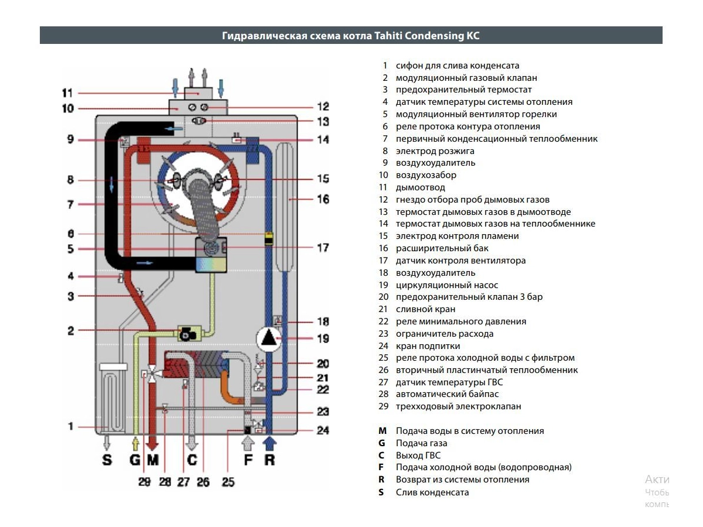The height and width of the screenshot is (527, 703).
Task: Click legend entry 'предохранительный термостат'
Action: pos(464,90)
